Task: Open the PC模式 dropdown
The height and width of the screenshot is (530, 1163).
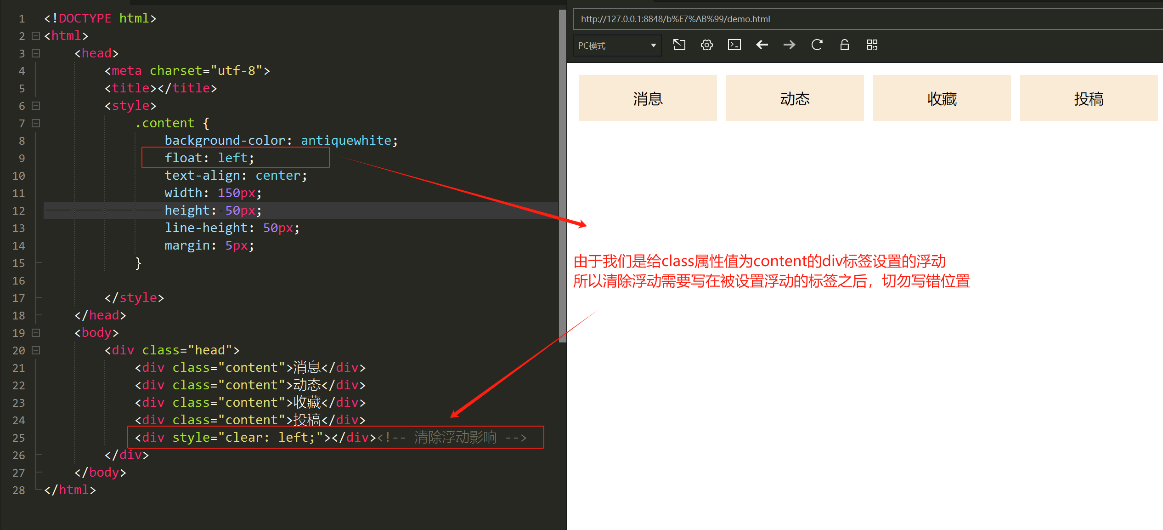Action: pos(617,46)
